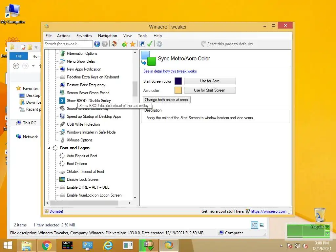This screenshot has width=336, height=252.
Task: Open the Recycle Bin on the desktop
Action: (x=320, y=218)
